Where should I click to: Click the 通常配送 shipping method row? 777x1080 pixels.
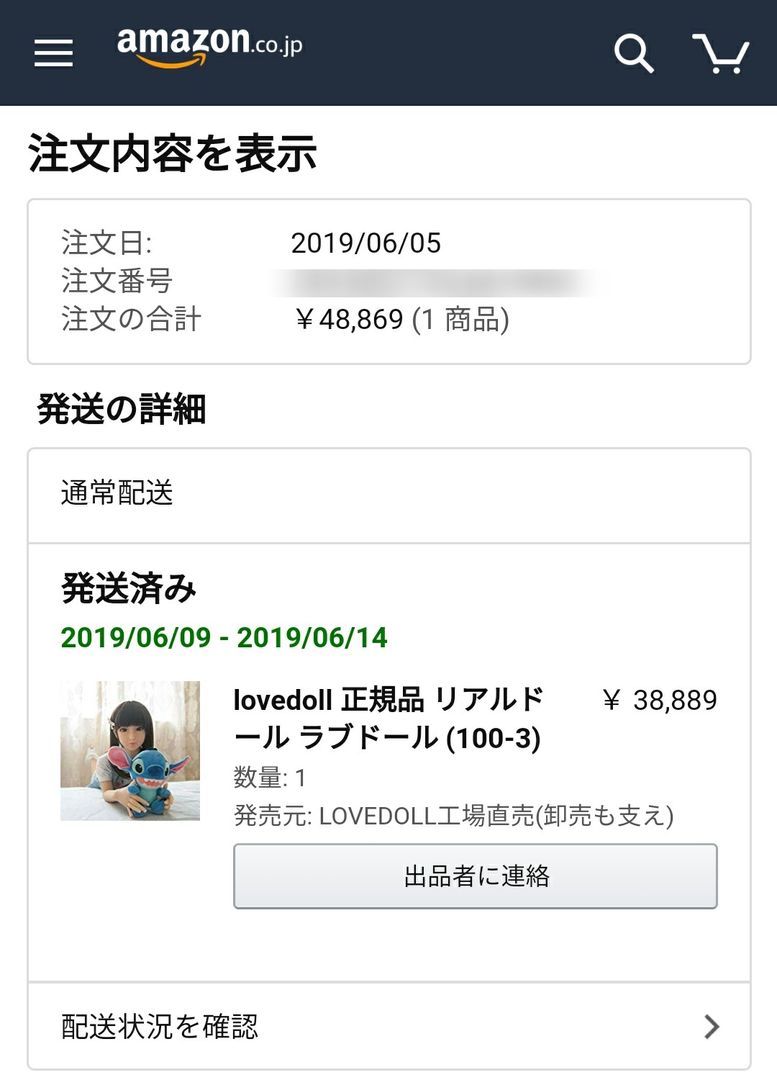click(x=389, y=495)
